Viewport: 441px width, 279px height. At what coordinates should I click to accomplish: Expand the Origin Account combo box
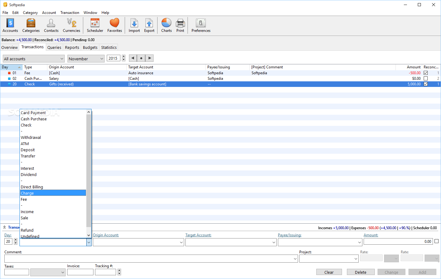point(181,243)
